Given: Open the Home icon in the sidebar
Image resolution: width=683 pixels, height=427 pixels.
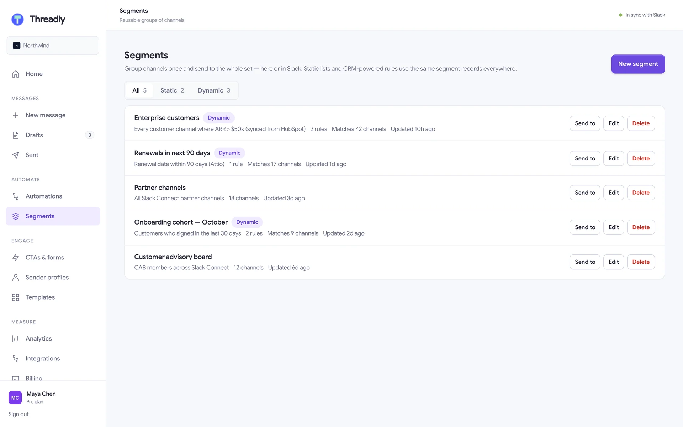Looking at the screenshot, I should pyautogui.click(x=16, y=74).
